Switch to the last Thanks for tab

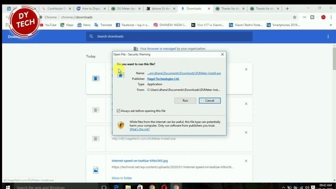[265, 8]
